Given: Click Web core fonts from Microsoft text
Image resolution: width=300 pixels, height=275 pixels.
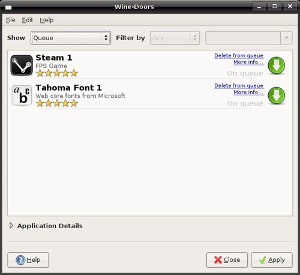Looking at the screenshot, I should pyautogui.click(x=80, y=96).
